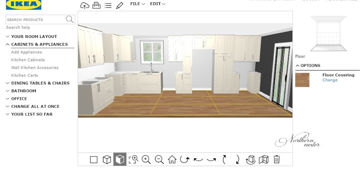Collapse the OPTIONS panel
This screenshot has width=360, height=175.
tap(308, 65)
